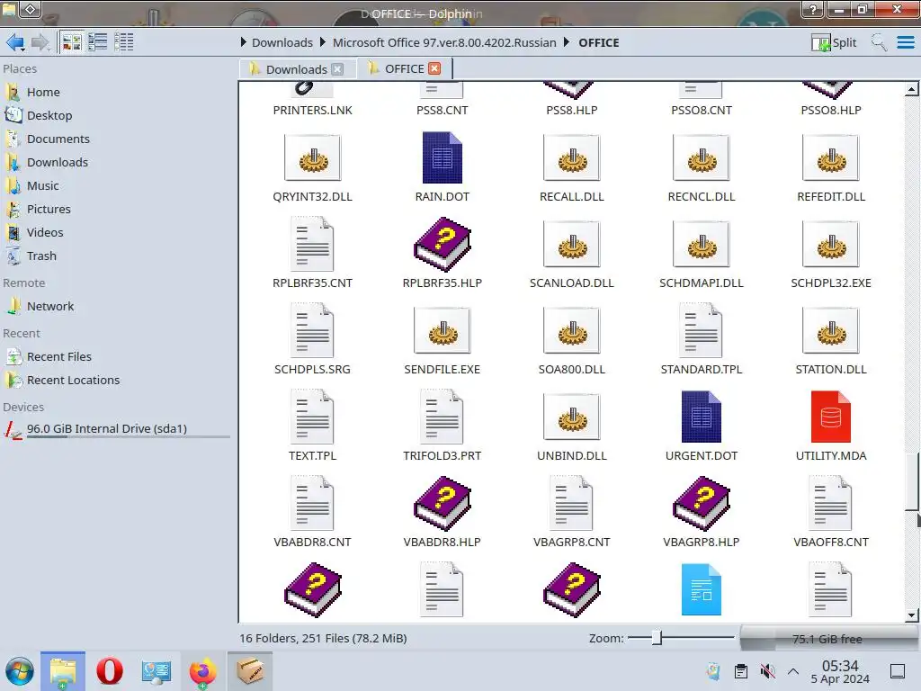
Task: Click PSS8.CNT file name
Action: click(443, 111)
